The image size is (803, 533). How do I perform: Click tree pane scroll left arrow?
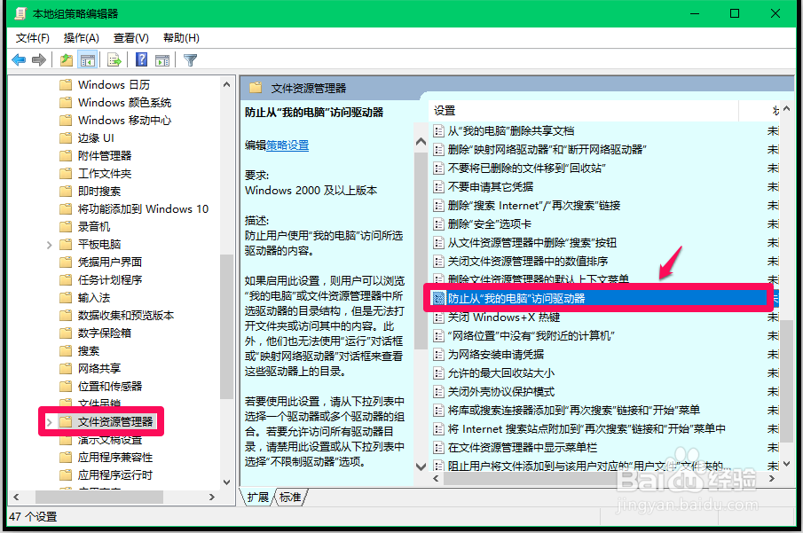pyautogui.click(x=16, y=498)
